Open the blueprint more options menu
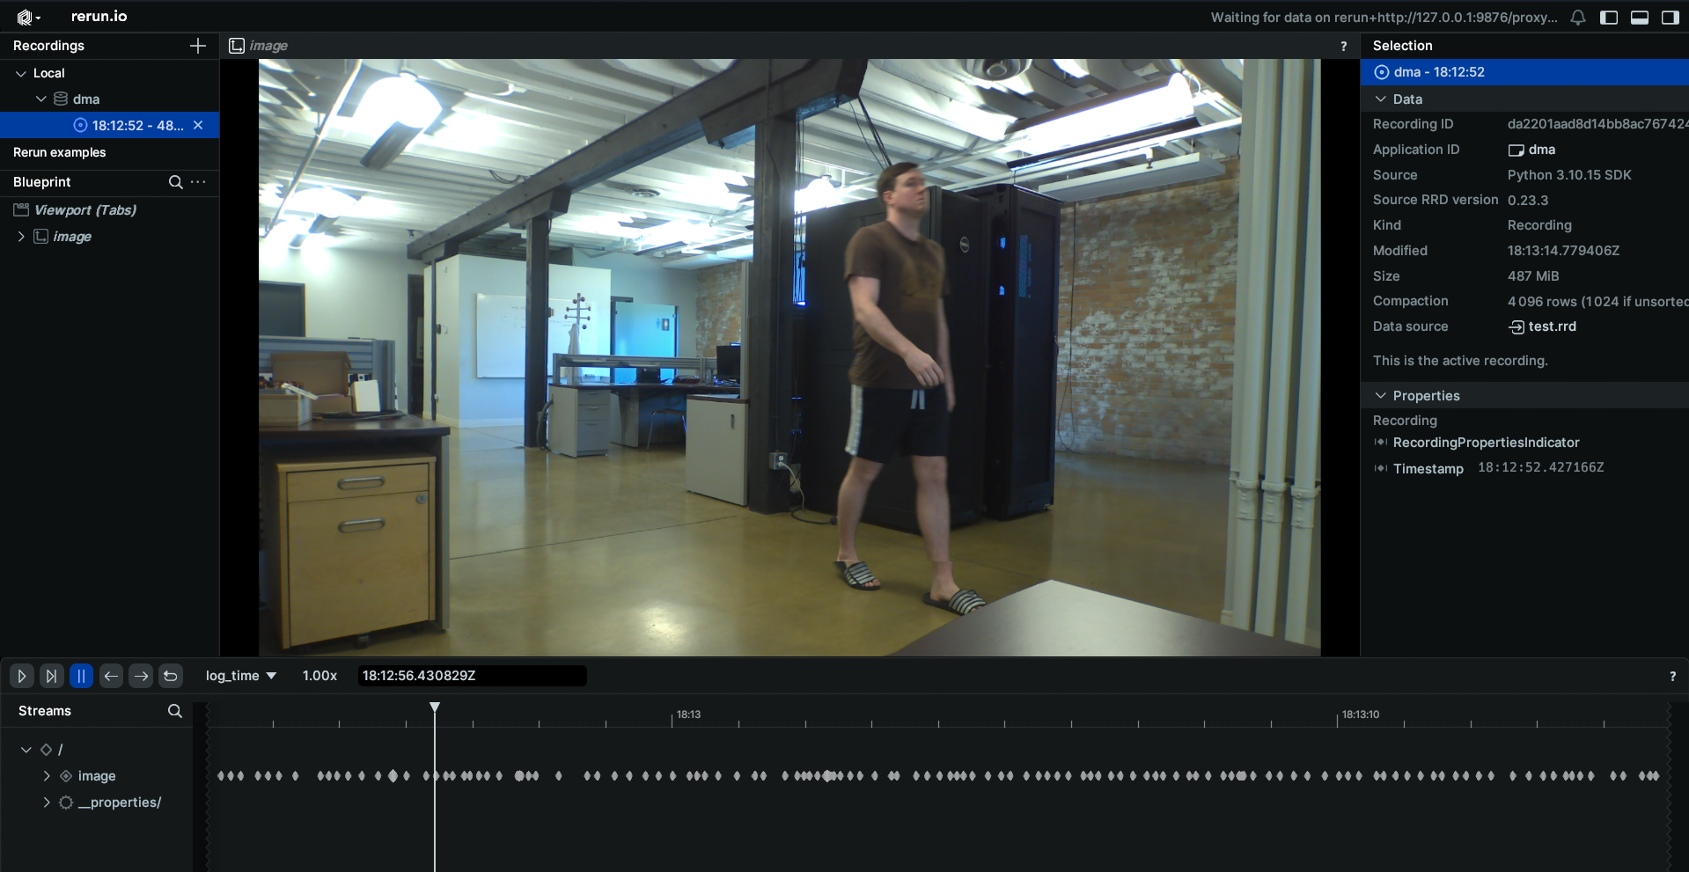This screenshot has height=872, width=1689. [199, 182]
